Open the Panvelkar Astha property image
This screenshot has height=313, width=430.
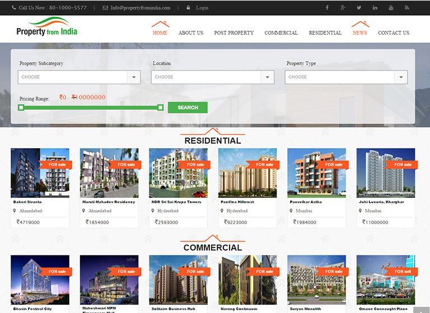(316, 173)
